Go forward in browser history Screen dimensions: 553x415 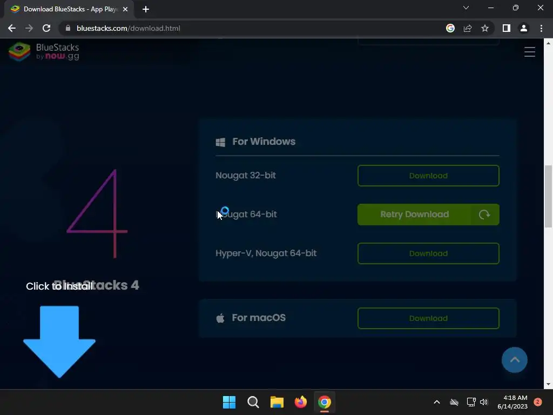(29, 28)
